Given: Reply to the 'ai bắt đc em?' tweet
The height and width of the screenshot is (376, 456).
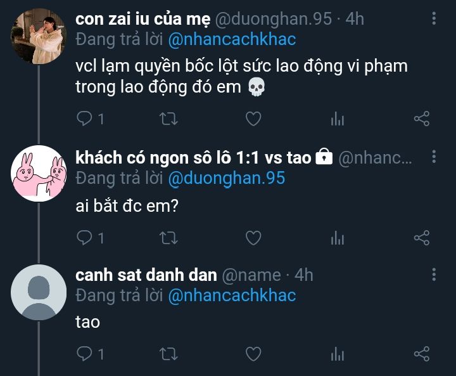Looking at the screenshot, I should click(84, 238).
